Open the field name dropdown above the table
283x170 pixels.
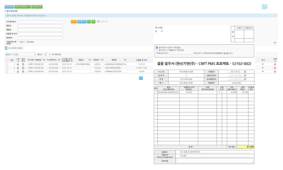point(24,55)
